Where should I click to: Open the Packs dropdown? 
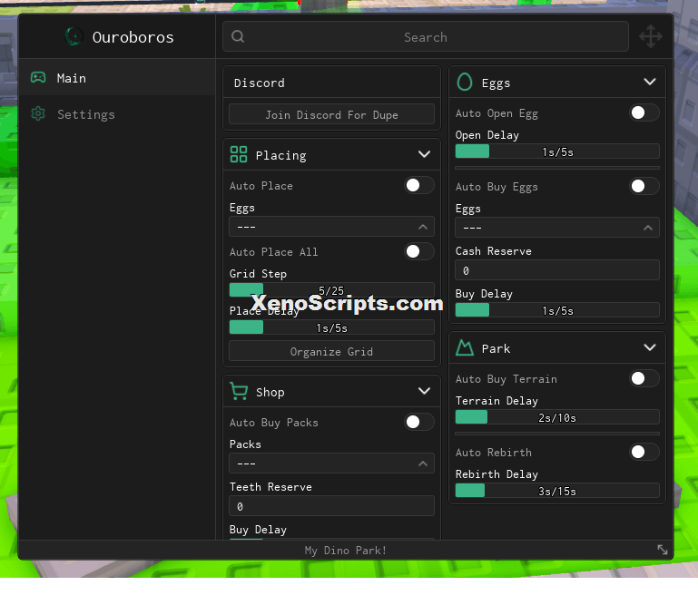tap(331, 464)
